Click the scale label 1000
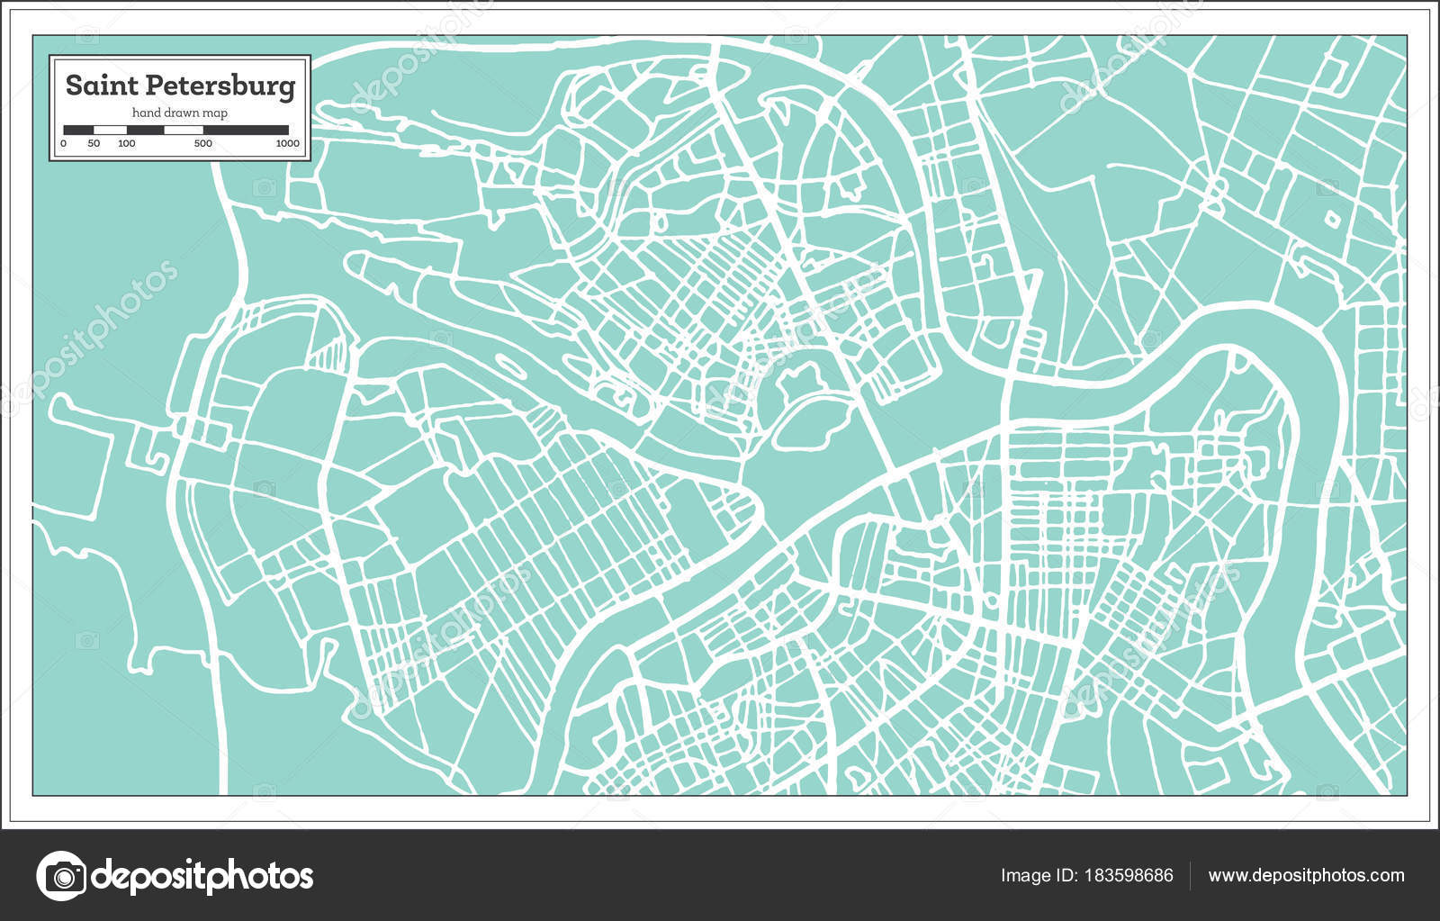The image size is (1440, 921). [x=288, y=143]
